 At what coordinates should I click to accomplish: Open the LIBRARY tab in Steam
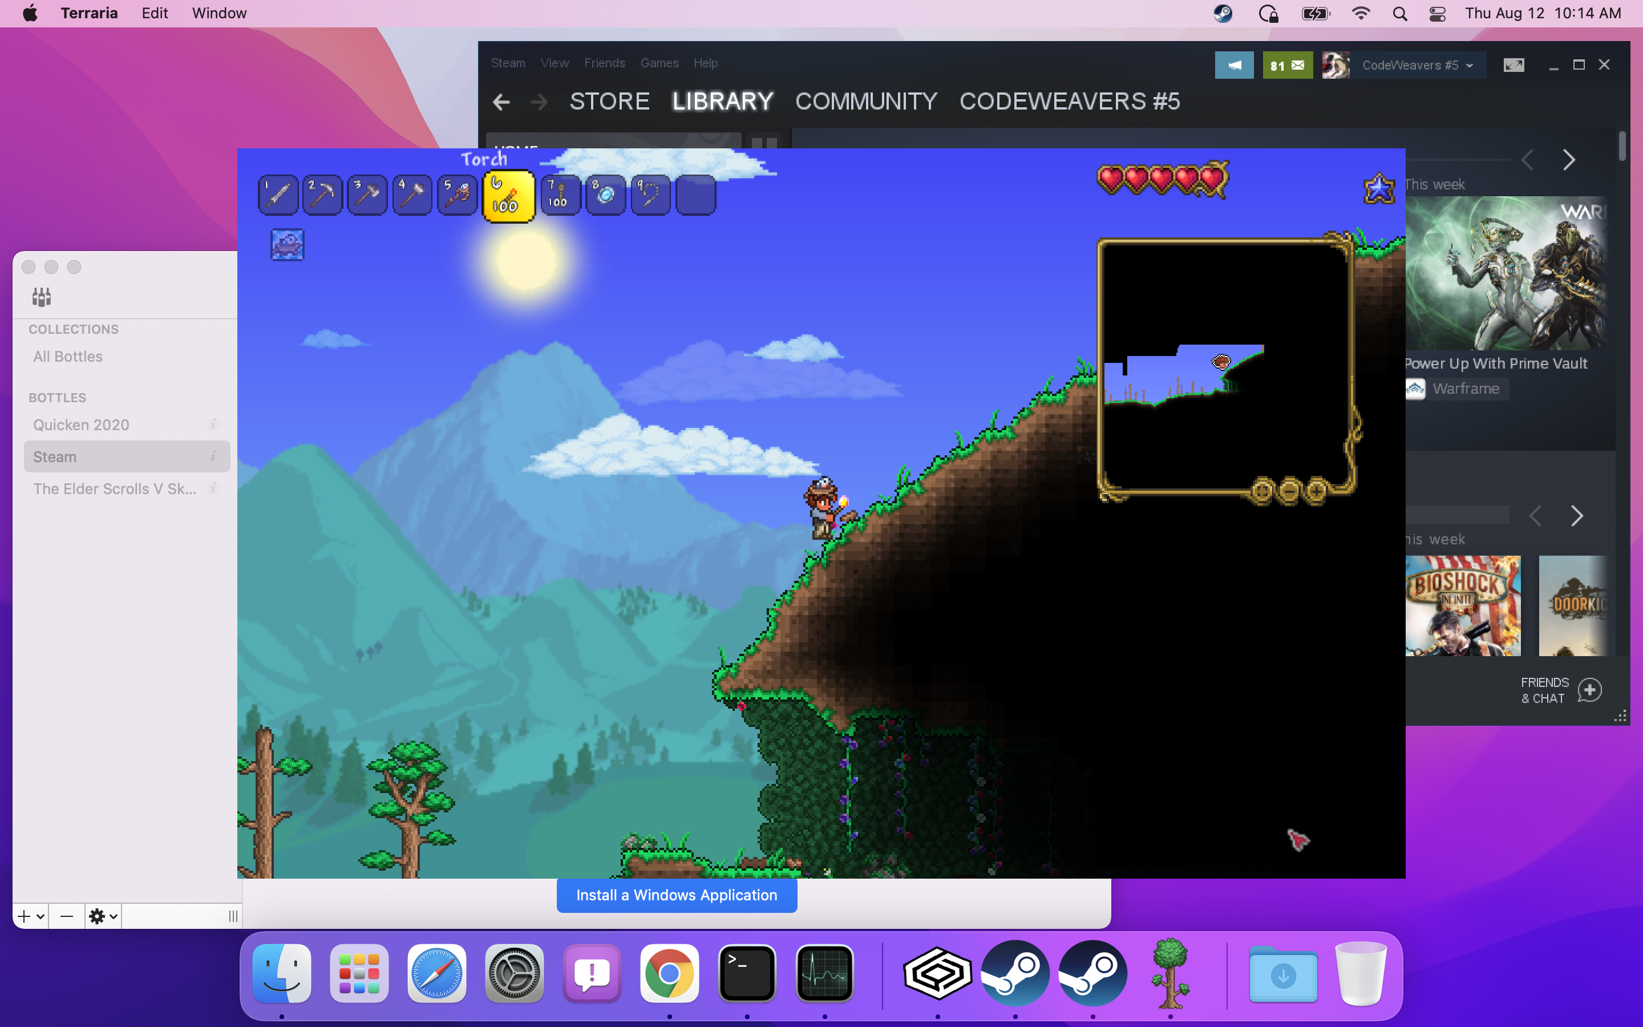pyautogui.click(x=724, y=100)
